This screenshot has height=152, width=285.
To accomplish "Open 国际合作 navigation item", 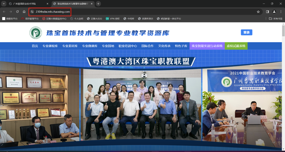I will [x=147, y=46].
